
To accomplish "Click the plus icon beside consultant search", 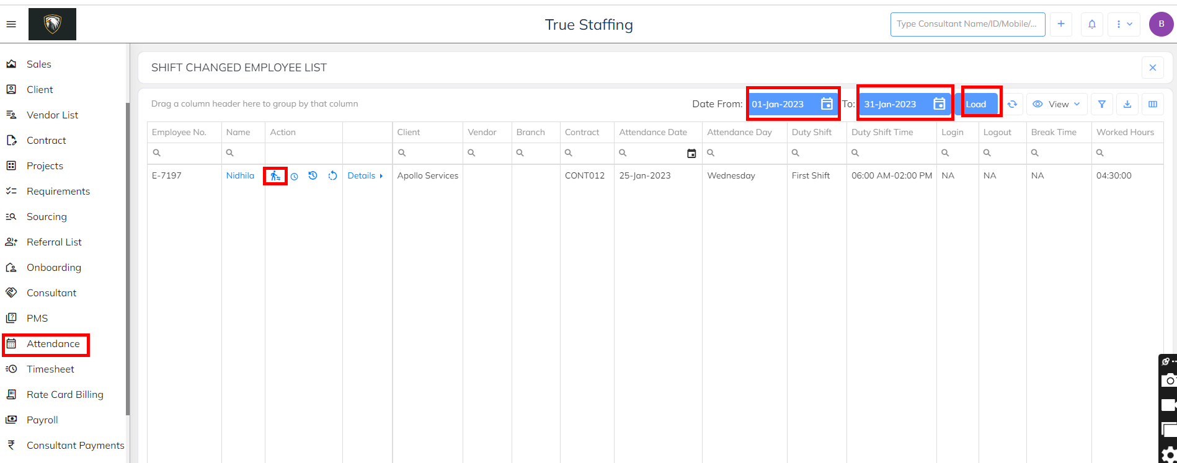I will pyautogui.click(x=1061, y=24).
